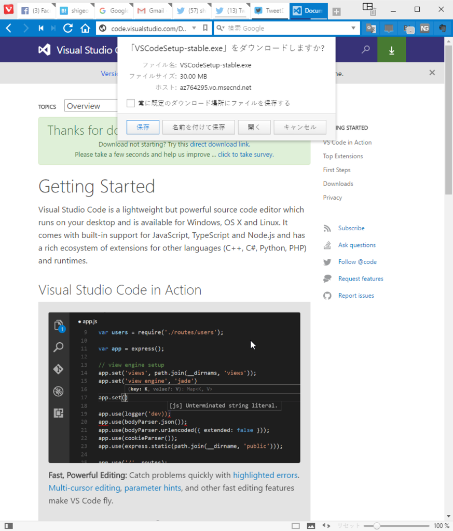Screen dimensions: 453x531
Task: Switch to the Google tab
Action: click(x=114, y=10)
